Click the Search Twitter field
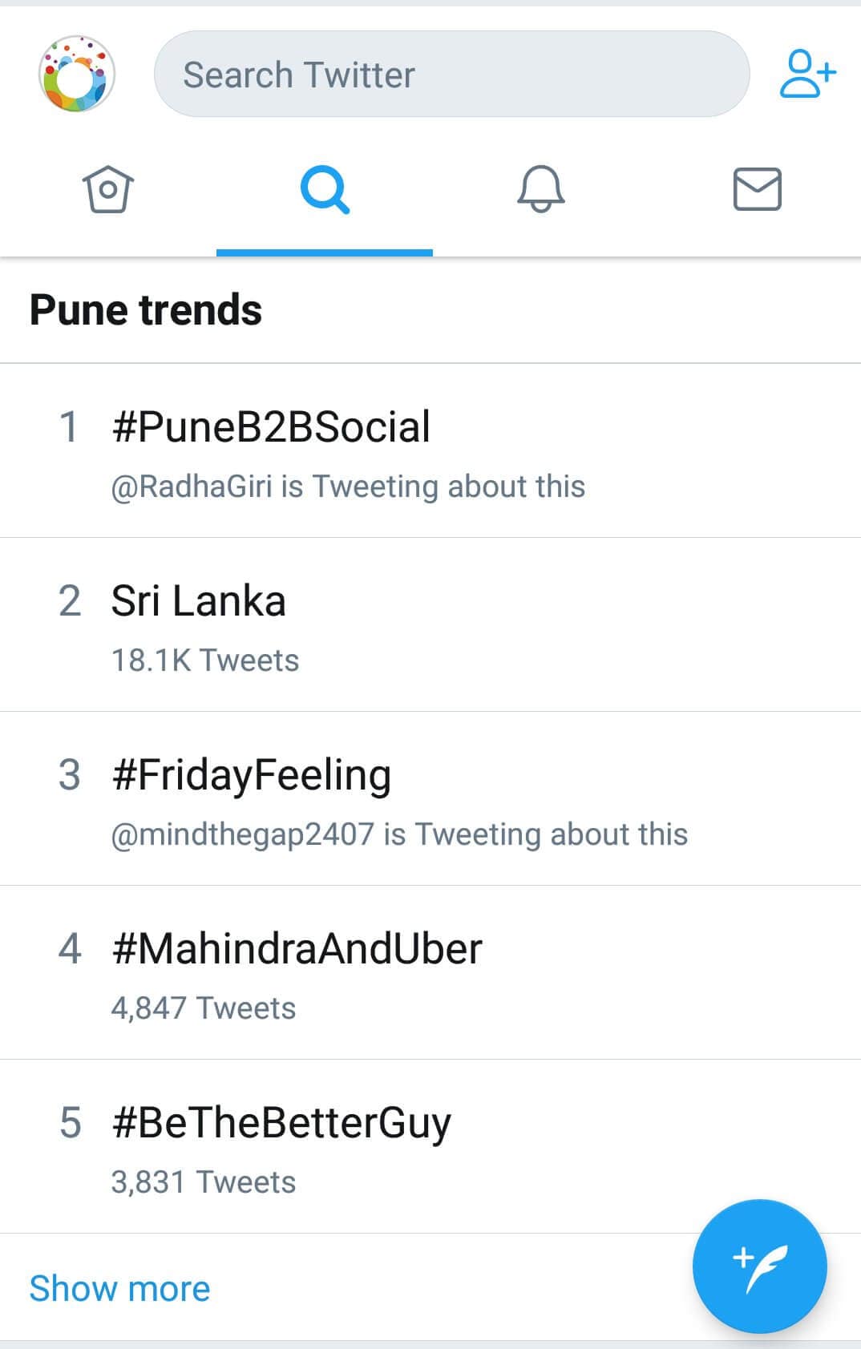This screenshot has width=861, height=1349. (x=451, y=75)
